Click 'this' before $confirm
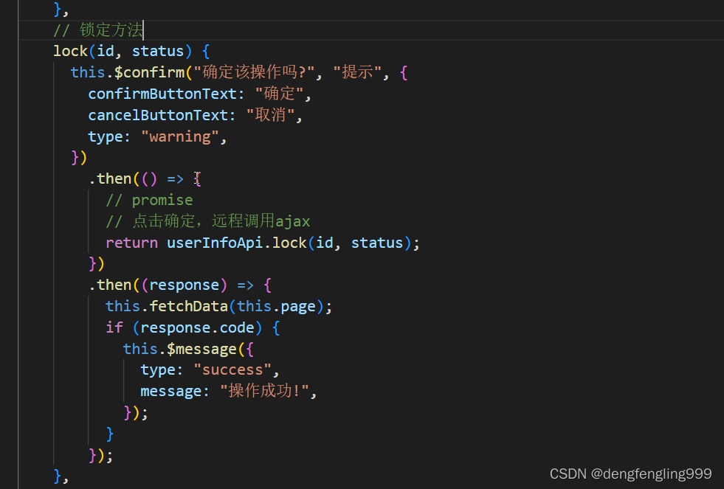The height and width of the screenshot is (489, 724). [x=88, y=72]
